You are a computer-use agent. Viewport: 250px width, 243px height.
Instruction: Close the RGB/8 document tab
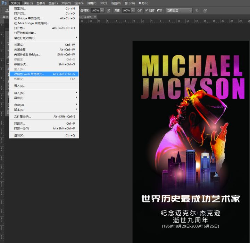pos(95,17)
